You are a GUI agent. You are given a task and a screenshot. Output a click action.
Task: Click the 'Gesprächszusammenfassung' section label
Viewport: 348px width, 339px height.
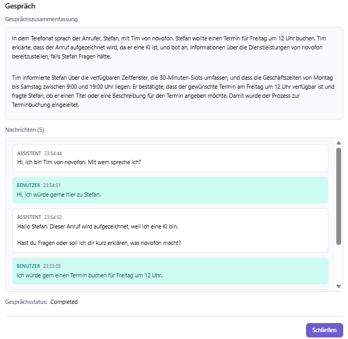[x=41, y=19]
